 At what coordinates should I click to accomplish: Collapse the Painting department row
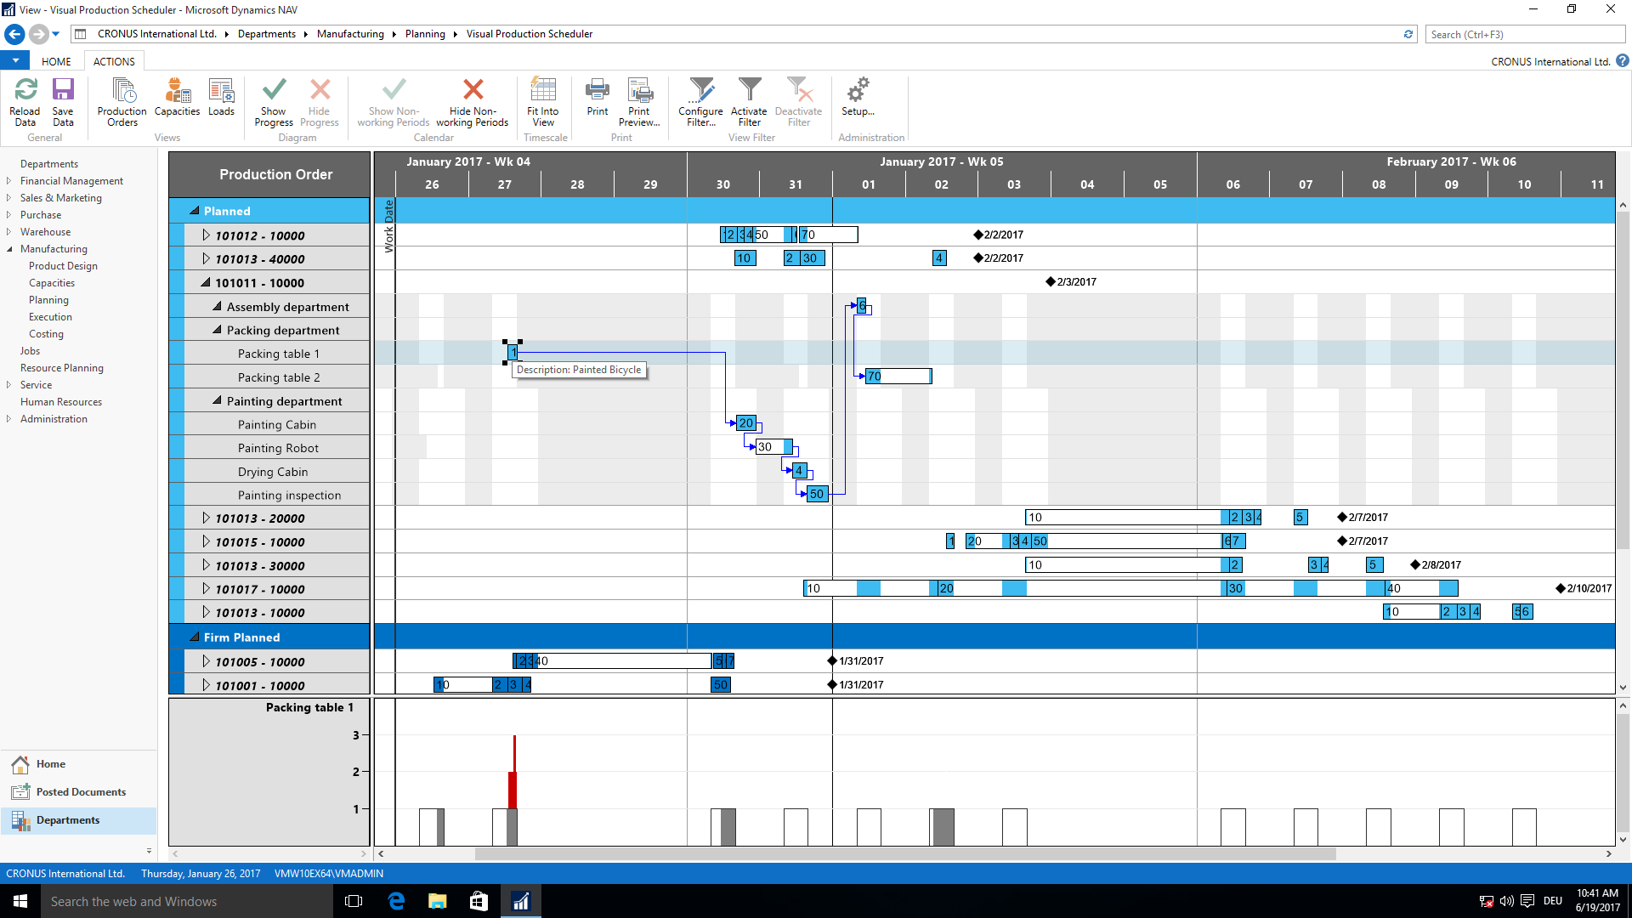[215, 399]
